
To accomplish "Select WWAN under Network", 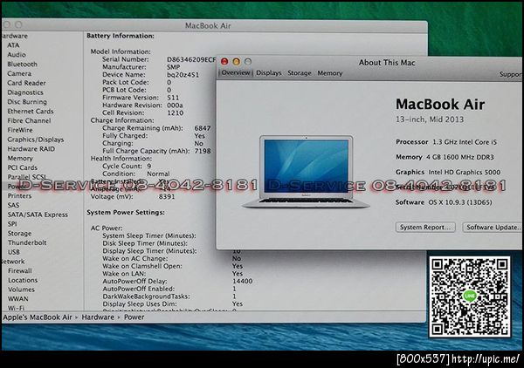I will 18,298.
